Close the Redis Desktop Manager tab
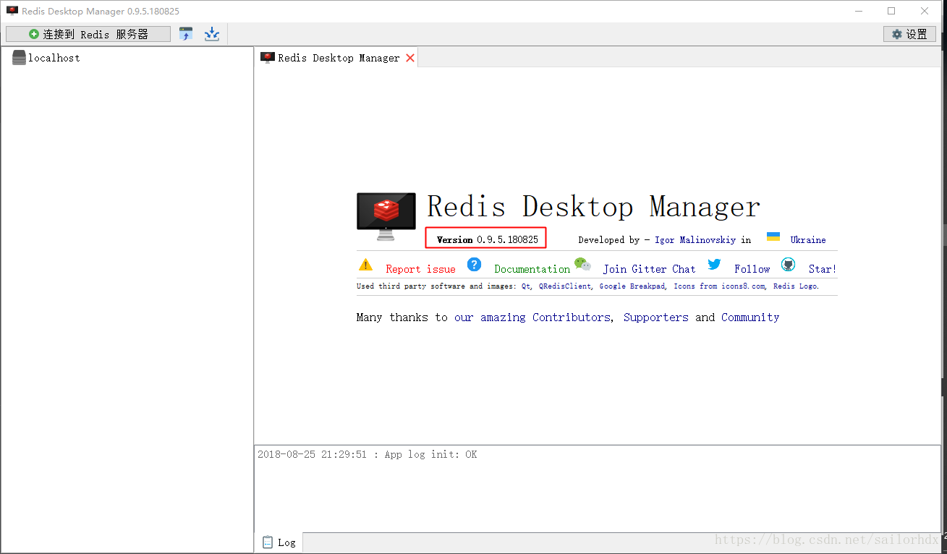Image resolution: width=947 pixels, height=554 pixels. [x=410, y=58]
